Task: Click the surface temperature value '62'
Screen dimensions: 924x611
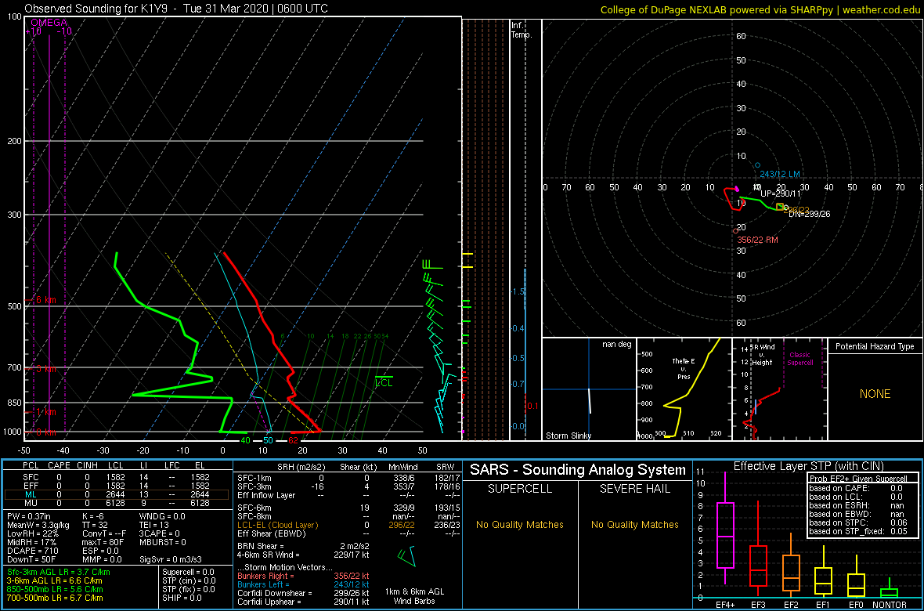Action: tap(293, 440)
